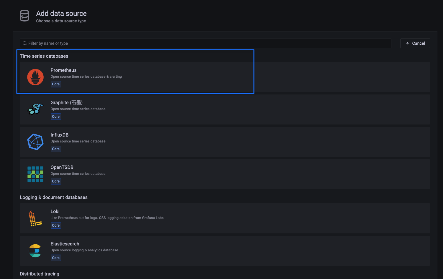
Task: Click 'Open source logging & analytics database' text
Action: point(84,250)
